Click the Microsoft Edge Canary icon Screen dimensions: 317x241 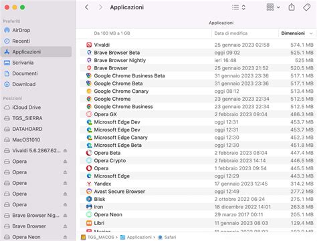pos(89,138)
